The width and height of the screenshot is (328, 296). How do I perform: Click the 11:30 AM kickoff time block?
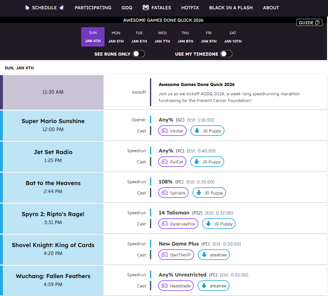point(53,92)
